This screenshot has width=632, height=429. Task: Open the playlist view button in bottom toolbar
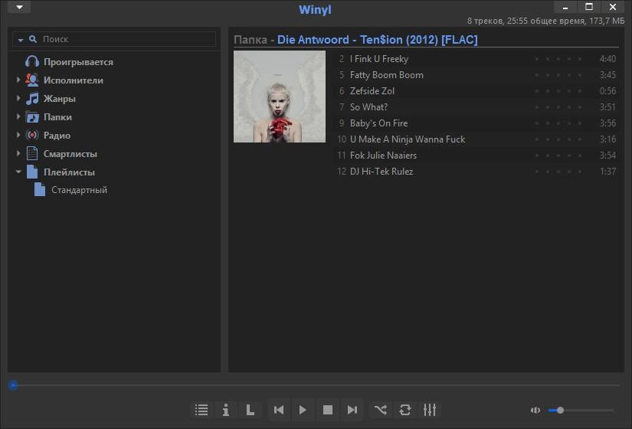[x=201, y=410]
